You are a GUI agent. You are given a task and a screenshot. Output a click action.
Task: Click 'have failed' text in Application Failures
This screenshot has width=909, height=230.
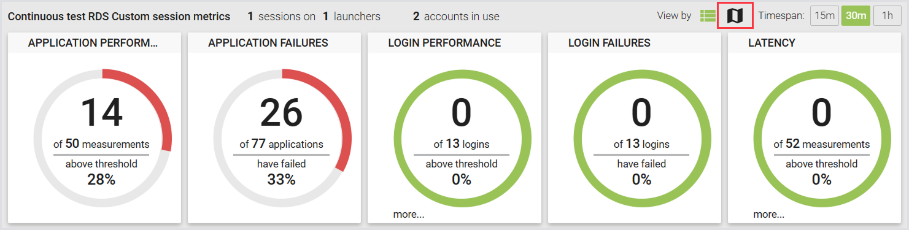(281, 164)
